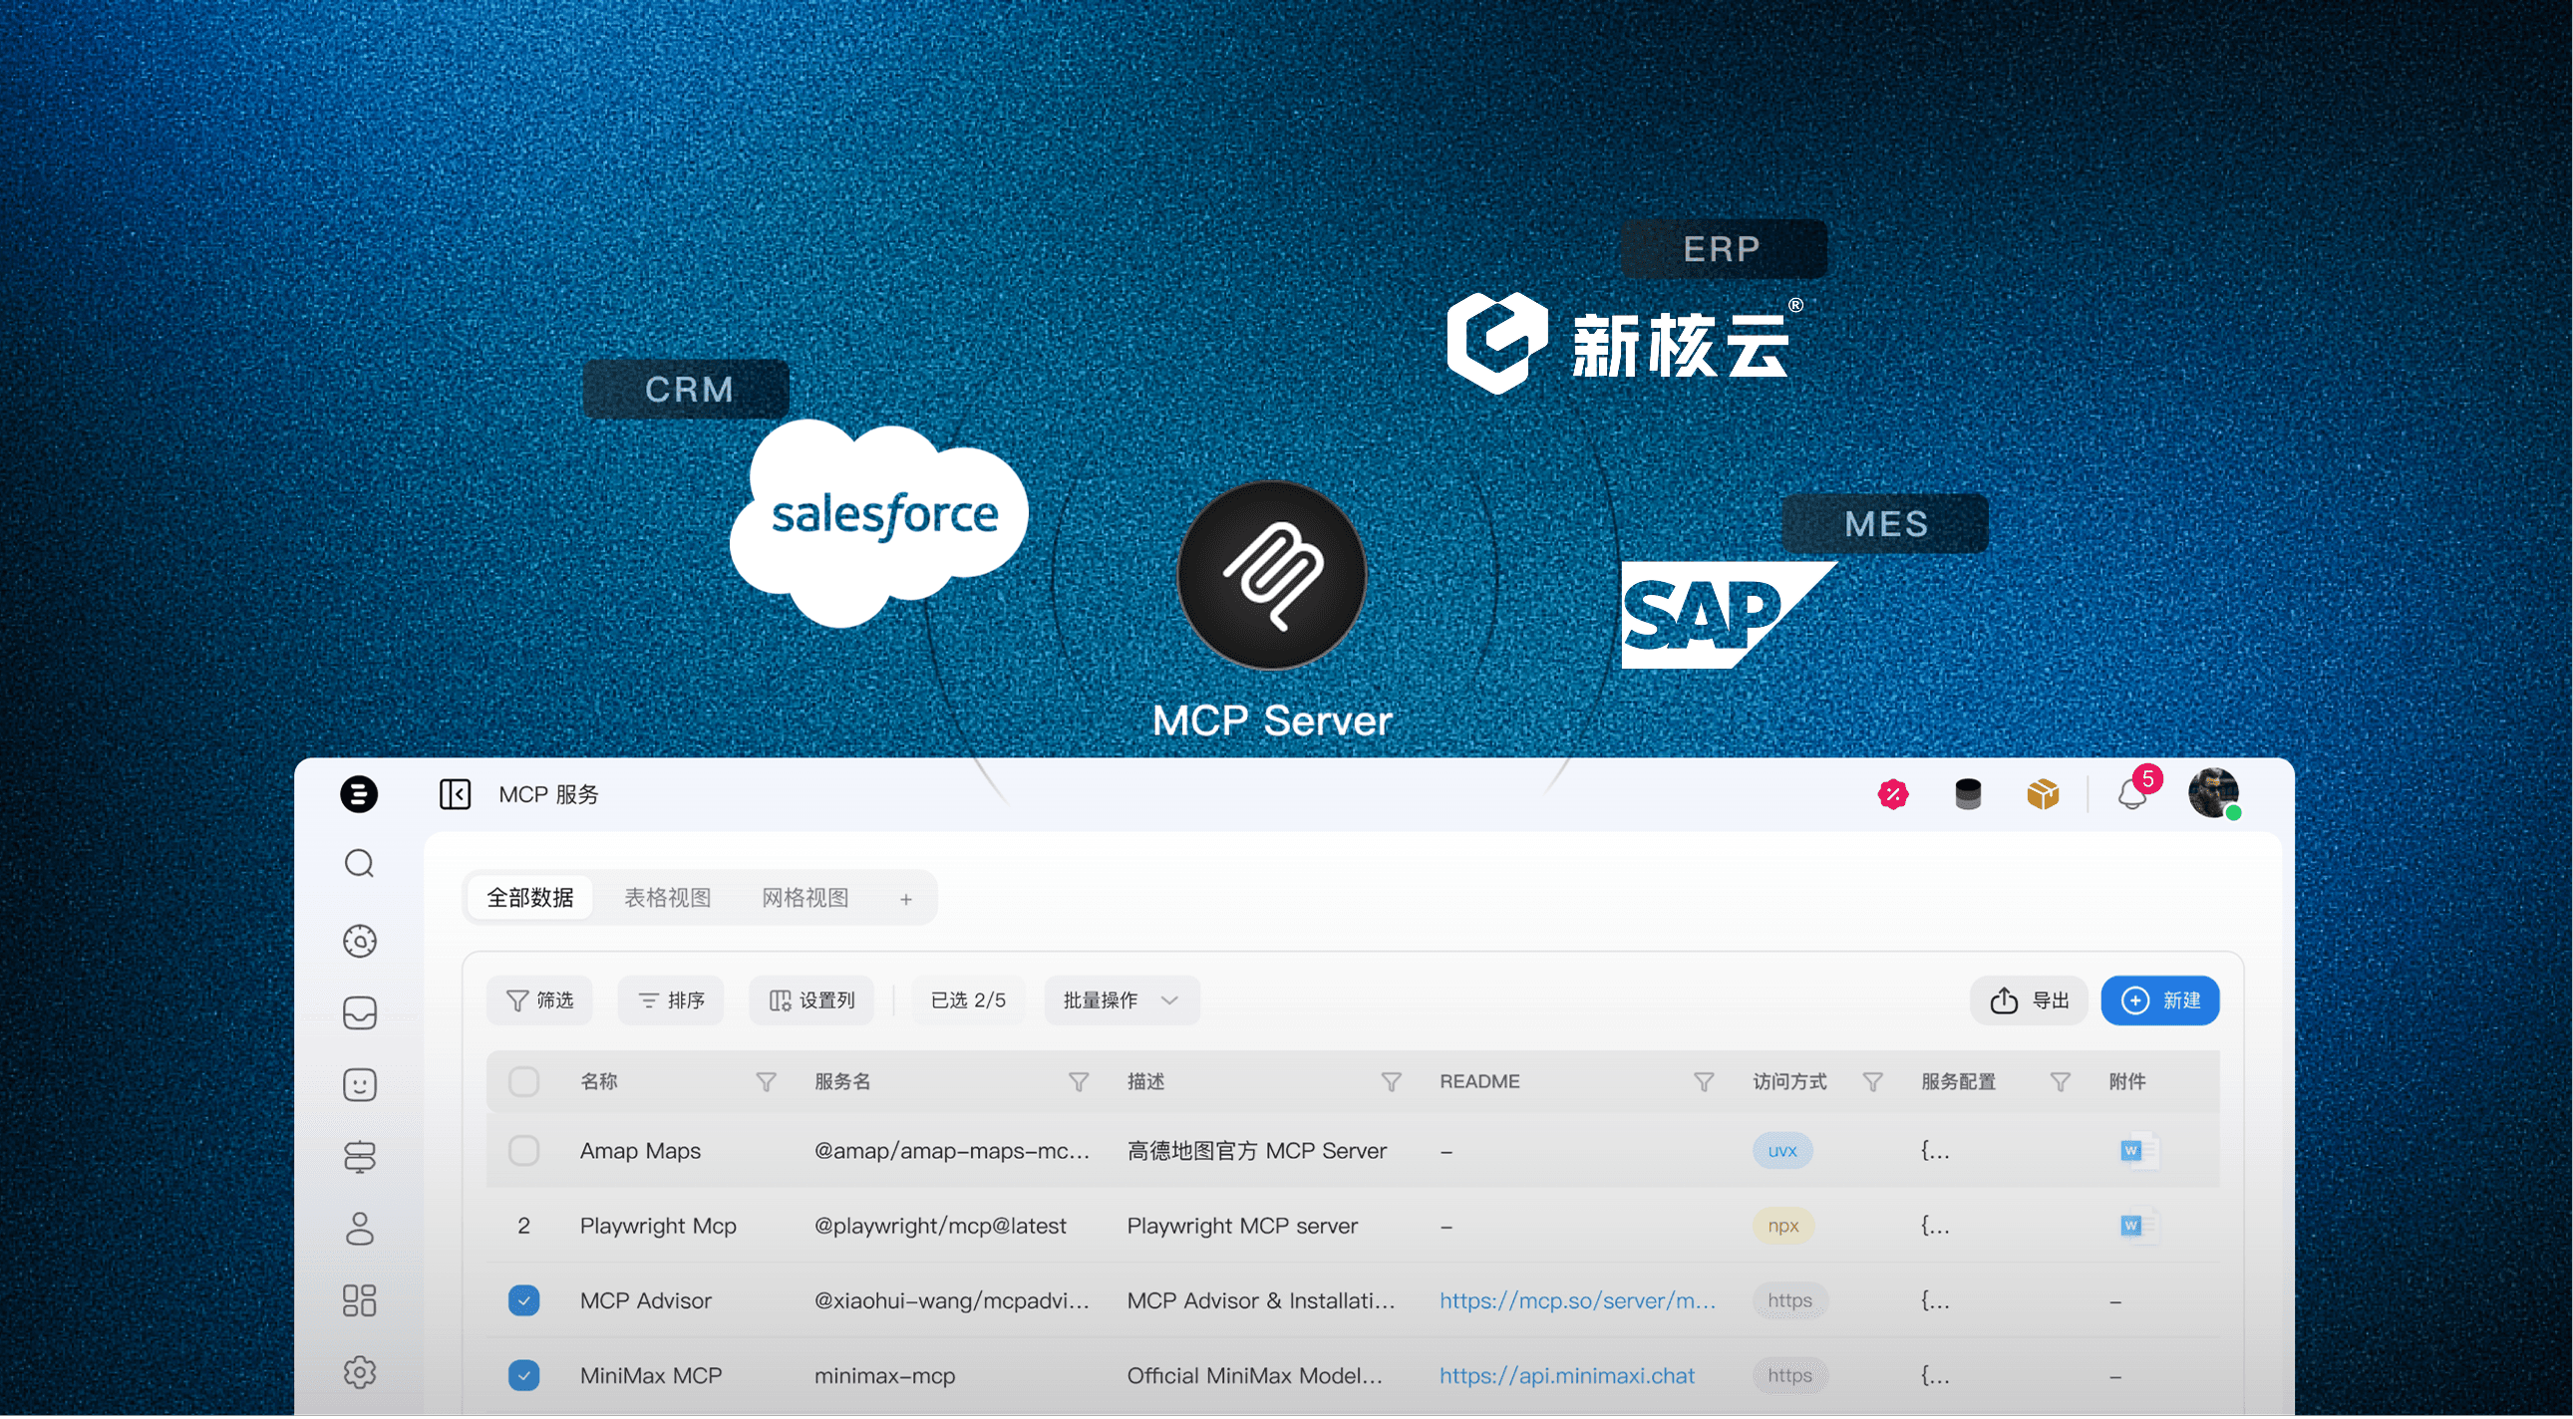2573x1419 pixels.
Task: Open the MiniMax api.minimaxi.chat link
Action: 1566,1376
